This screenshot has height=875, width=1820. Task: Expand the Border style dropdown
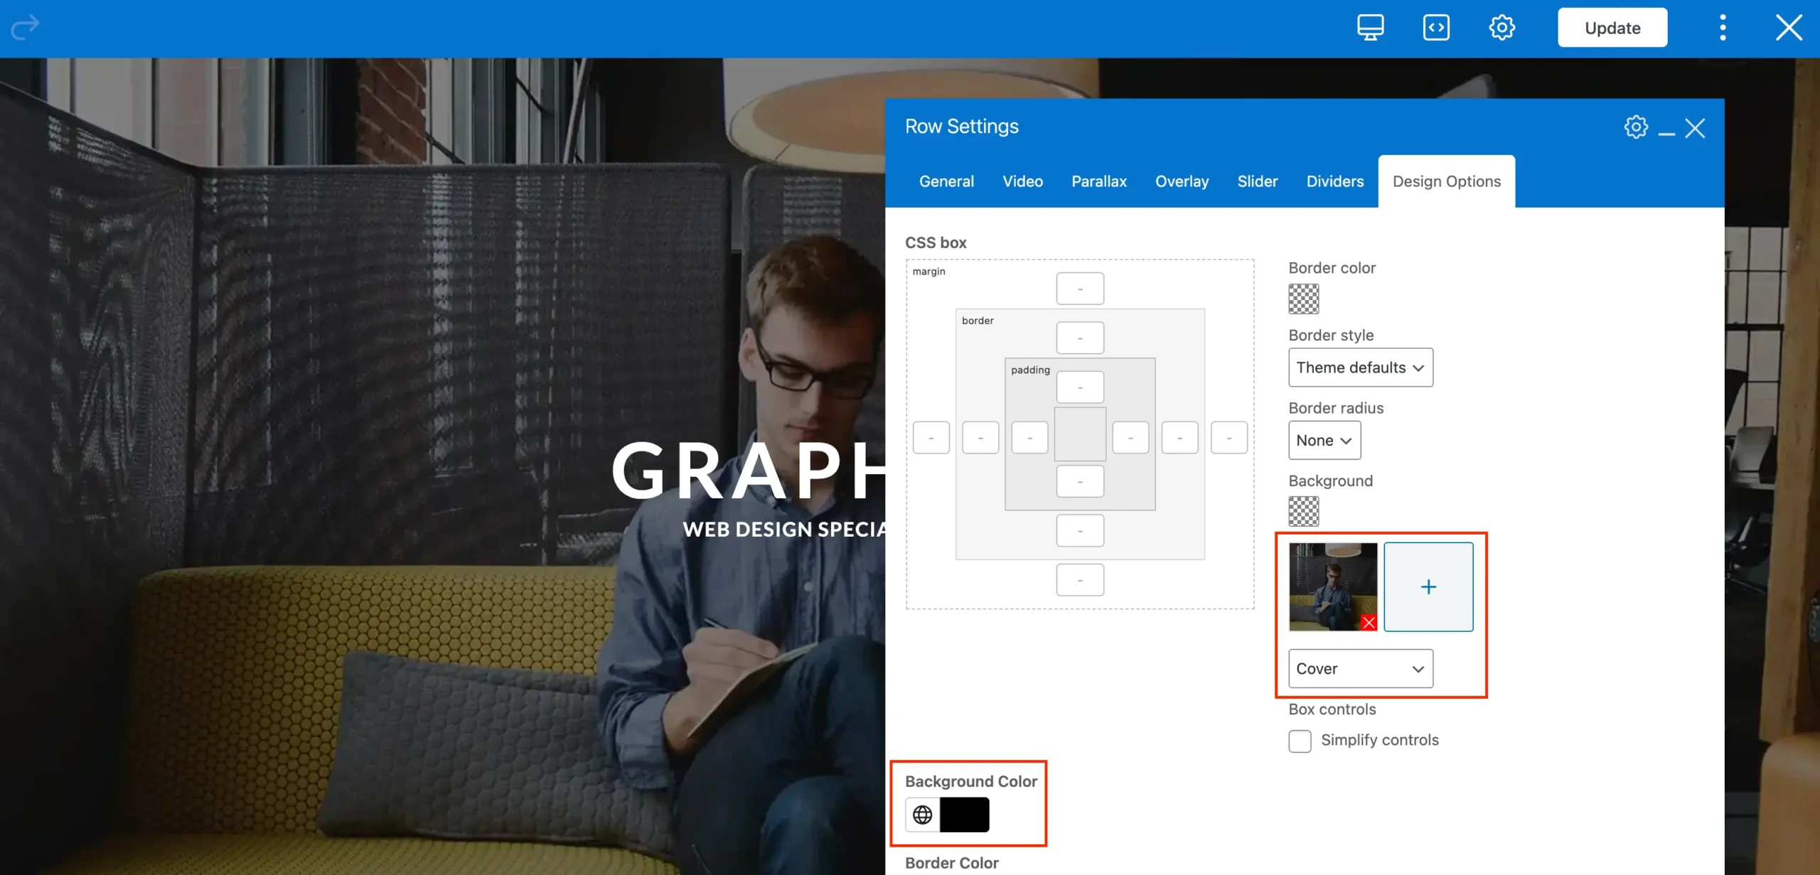pyautogui.click(x=1360, y=367)
